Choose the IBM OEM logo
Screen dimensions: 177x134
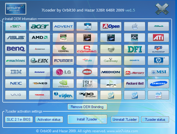[x=16, y=72]
